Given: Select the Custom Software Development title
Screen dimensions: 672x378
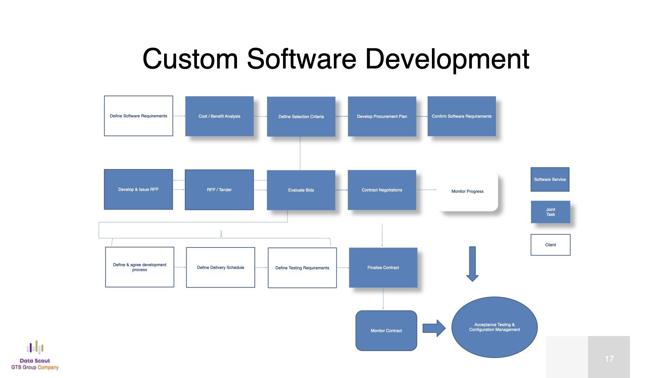Looking at the screenshot, I should pos(336,59).
